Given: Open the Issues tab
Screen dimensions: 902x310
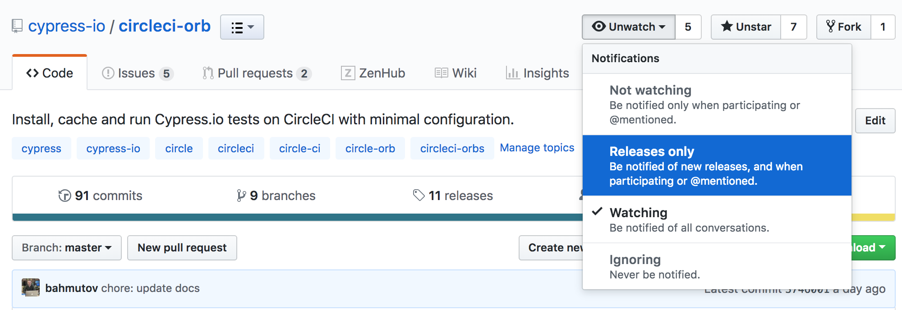Looking at the screenshot, I should [137, 73].
